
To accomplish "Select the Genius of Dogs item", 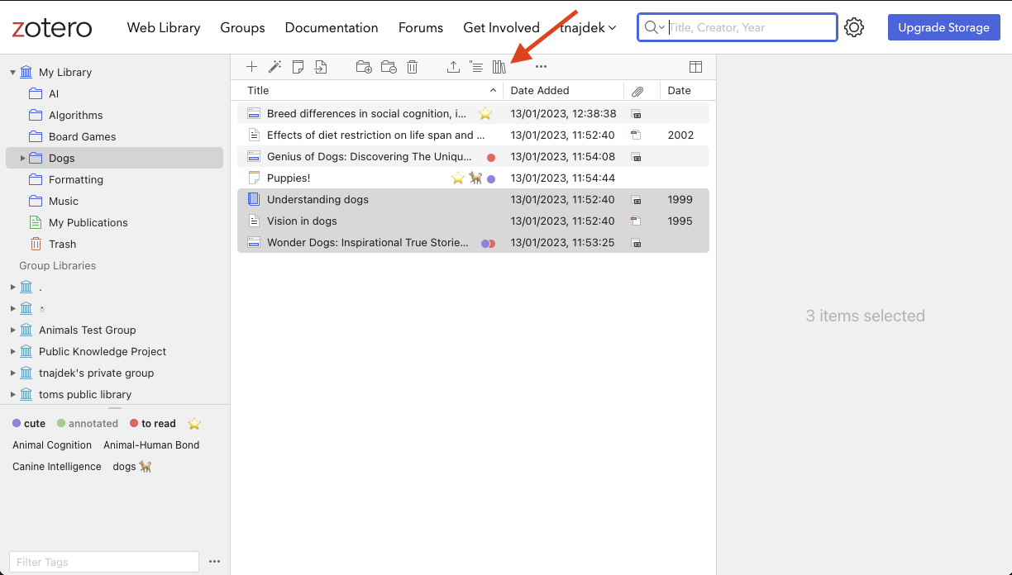I will tap(473, 157).
